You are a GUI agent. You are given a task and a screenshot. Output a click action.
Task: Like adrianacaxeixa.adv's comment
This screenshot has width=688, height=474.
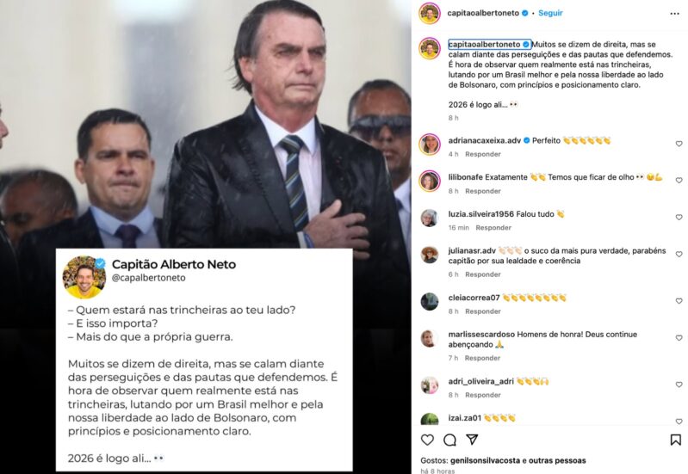tap(679, 144)
